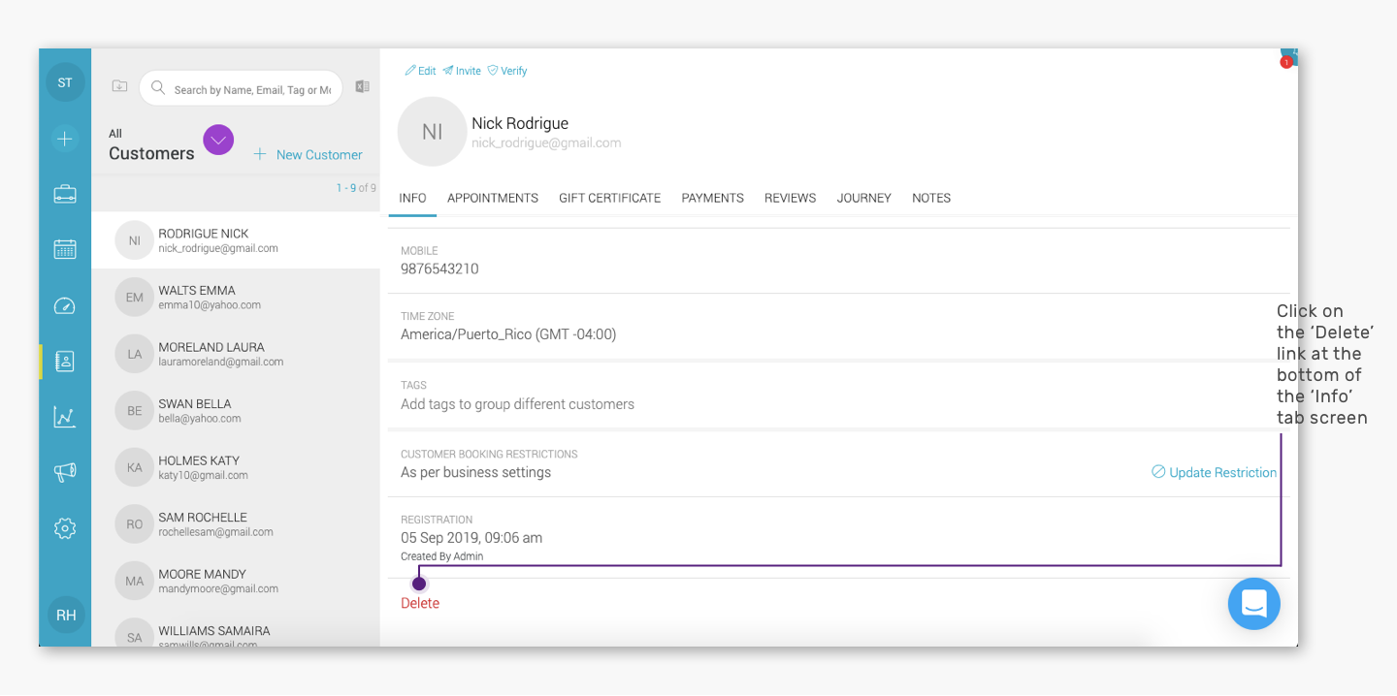
Task: Open the Notes tab
Action: pyautogui.click(x=931, y=198)
